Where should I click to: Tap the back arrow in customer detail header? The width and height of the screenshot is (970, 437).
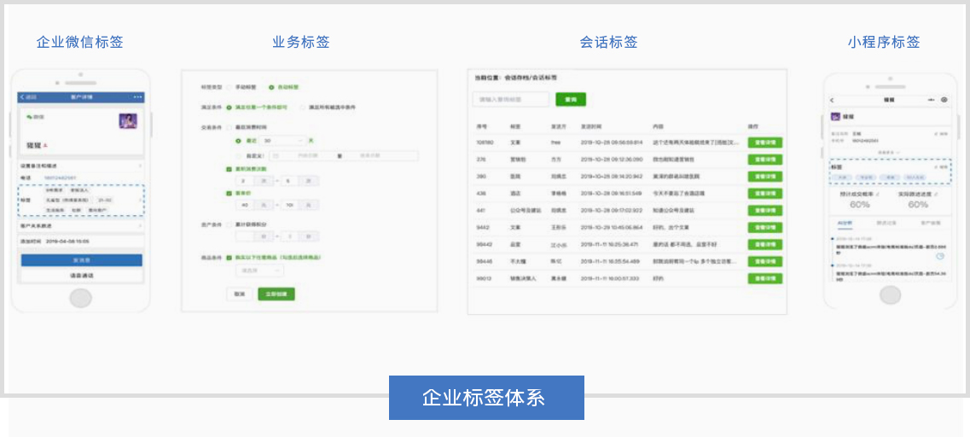click(24, 96)
